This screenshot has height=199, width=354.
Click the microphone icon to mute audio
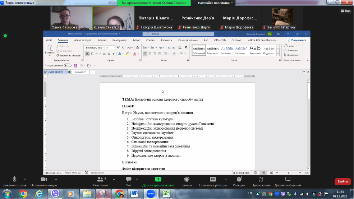[x=14, y=179]
